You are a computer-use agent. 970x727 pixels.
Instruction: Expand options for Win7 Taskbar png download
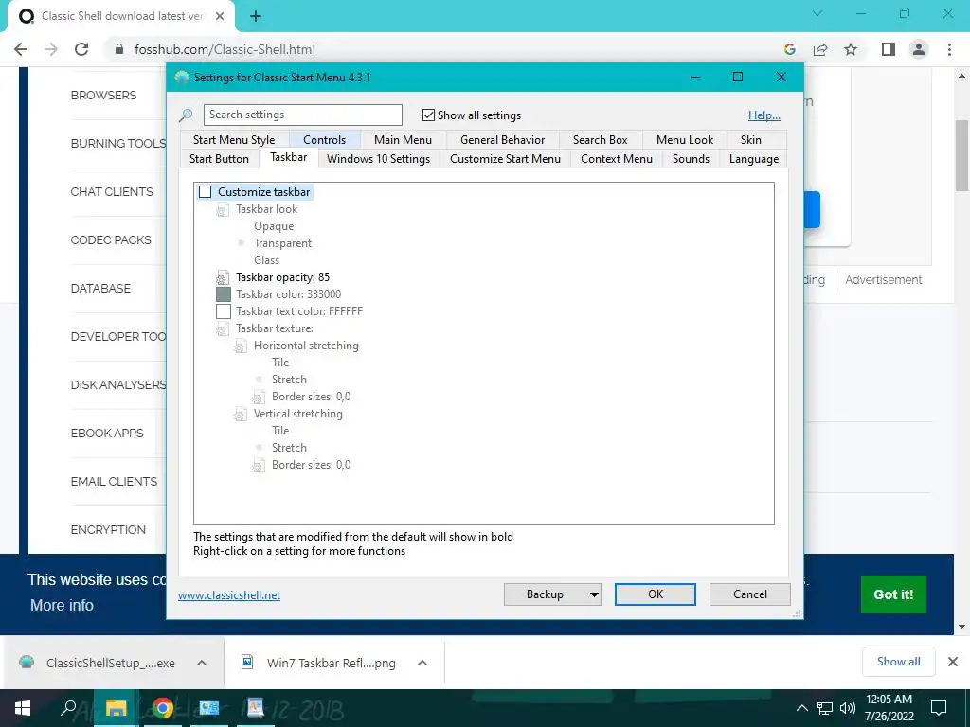coord(422,663)
